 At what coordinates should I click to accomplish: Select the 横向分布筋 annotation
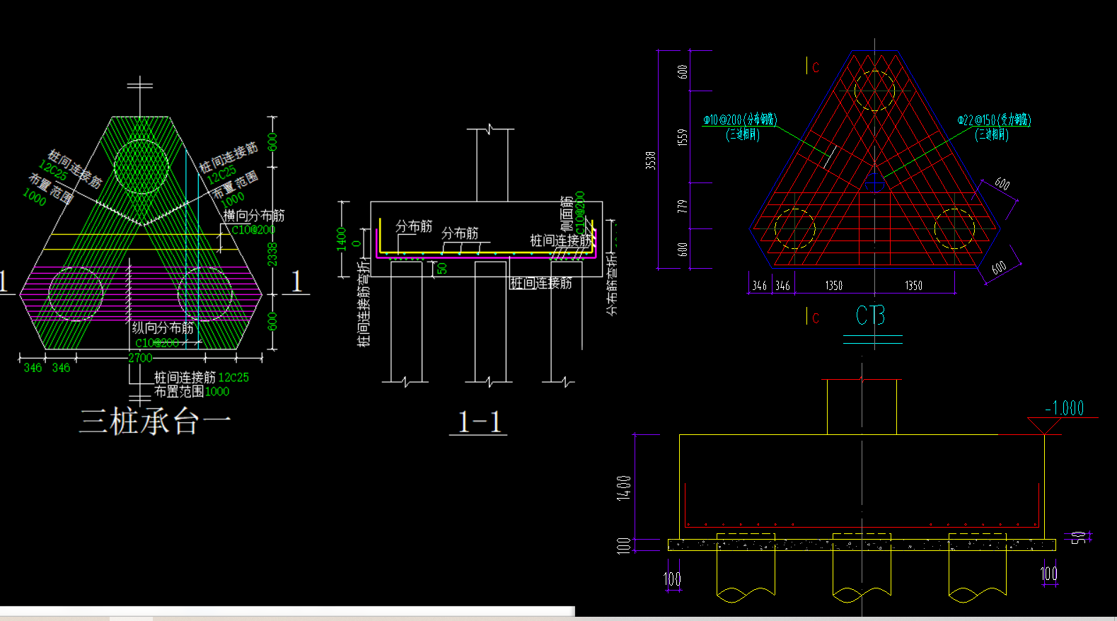pyautogui.click(x=254, y=216)
